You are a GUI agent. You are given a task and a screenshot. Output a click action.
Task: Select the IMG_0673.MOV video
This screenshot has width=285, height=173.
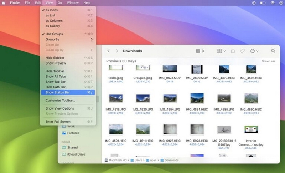[170, 69]
